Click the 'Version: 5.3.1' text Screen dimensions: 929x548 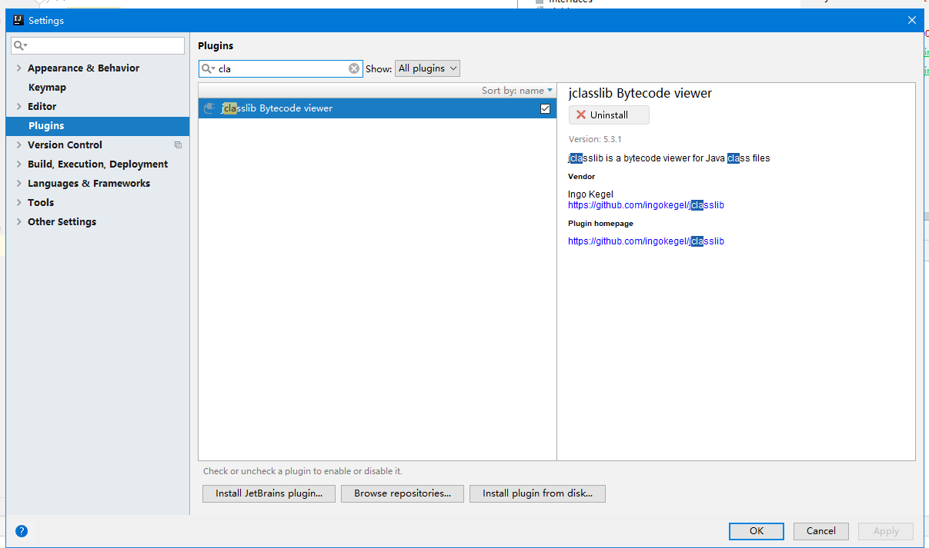click(595, 139)
